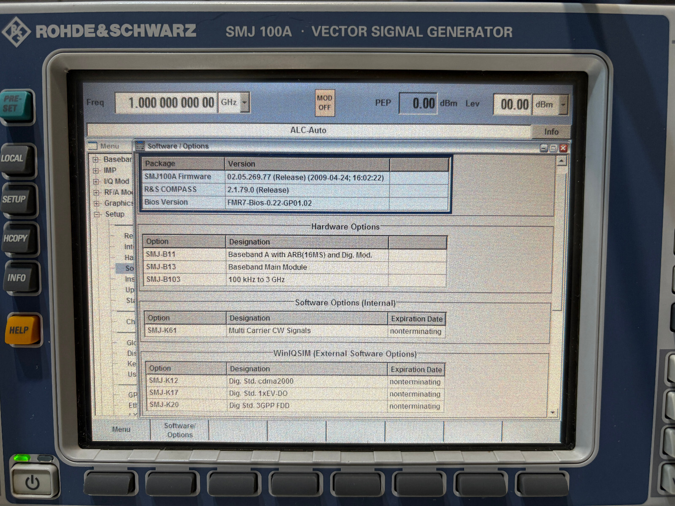This screenshot has width=675, height=506.
Task: Select the Dig. Std. cdma2000 cell
Action: point(308,381)
